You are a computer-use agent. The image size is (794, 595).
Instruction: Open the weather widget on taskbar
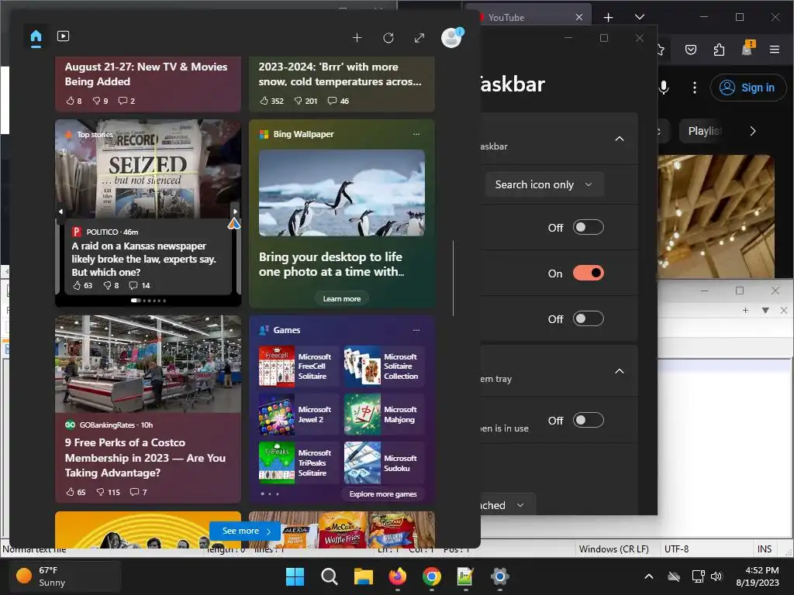pos(65,576)
